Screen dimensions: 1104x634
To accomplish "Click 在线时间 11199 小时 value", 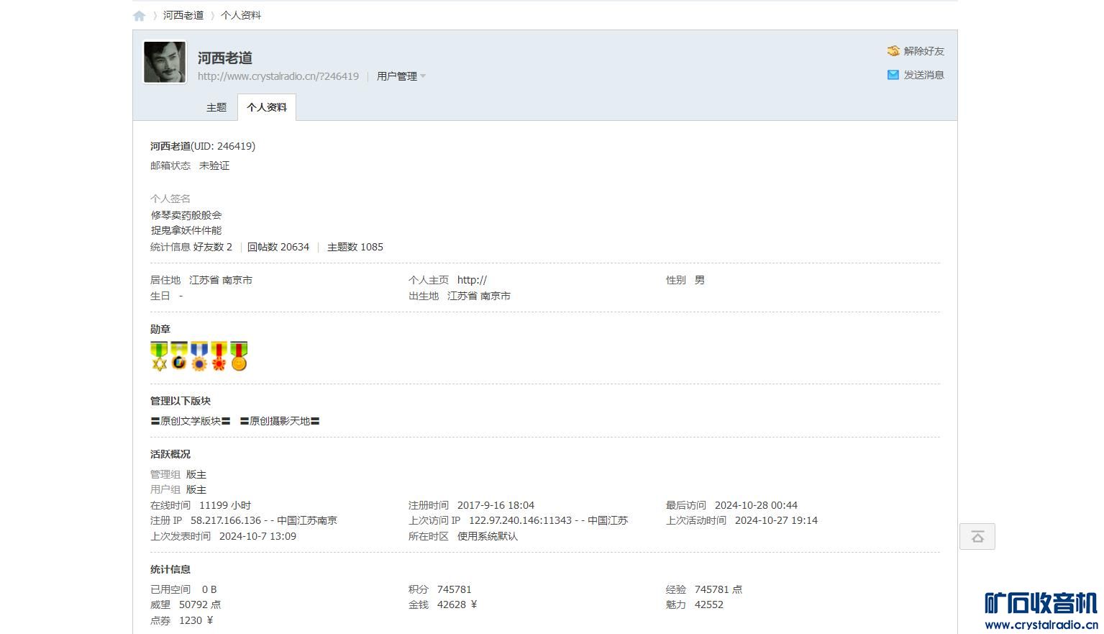I will (x=225, y=505).
